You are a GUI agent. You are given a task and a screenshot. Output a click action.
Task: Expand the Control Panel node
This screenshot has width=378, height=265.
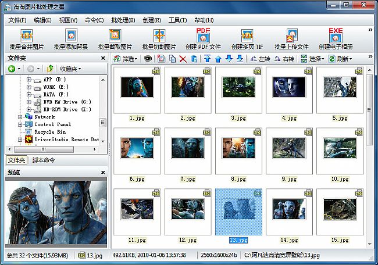pyautogui.click(x=20, y=124)
